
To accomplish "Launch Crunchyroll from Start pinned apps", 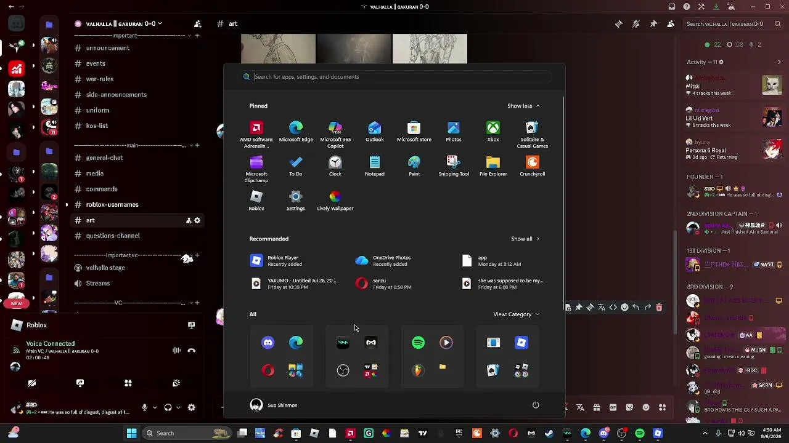I will pos(533,166).
